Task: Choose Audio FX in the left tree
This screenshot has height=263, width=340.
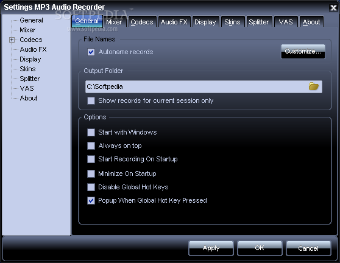Action: pyautogui.click(x=33, y=49)
